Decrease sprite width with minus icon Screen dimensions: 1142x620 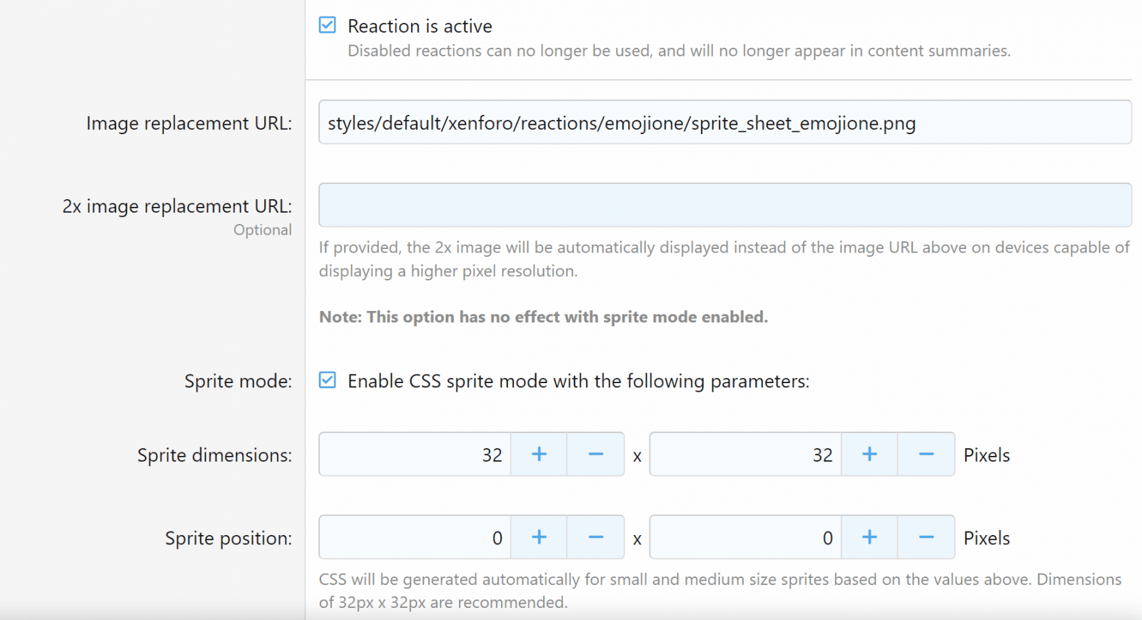coord(596,454)
